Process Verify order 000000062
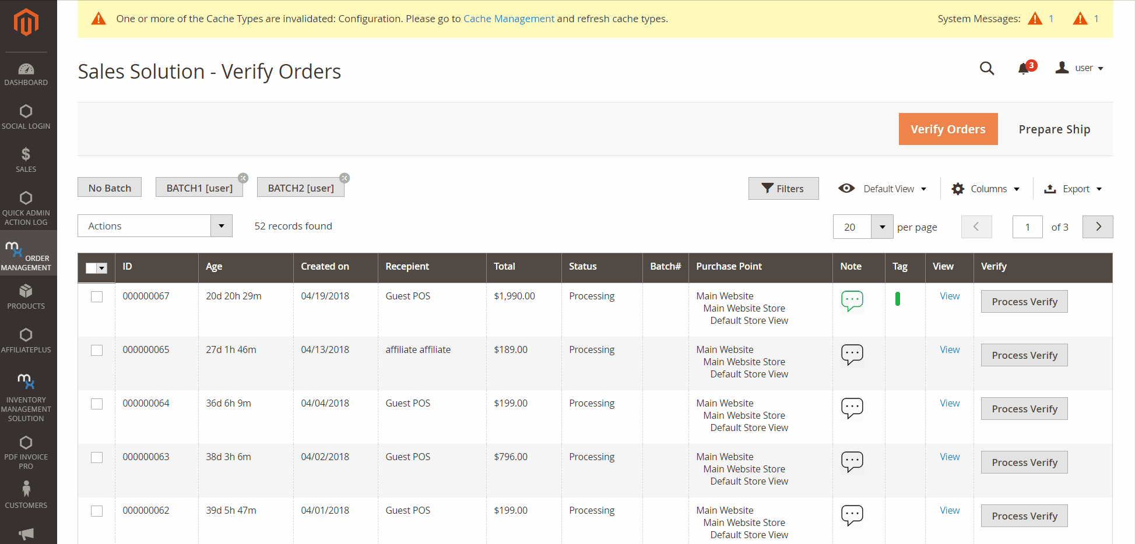Image resolution: width=1135 pixels, height=544 pixels. coord(1024,516)
